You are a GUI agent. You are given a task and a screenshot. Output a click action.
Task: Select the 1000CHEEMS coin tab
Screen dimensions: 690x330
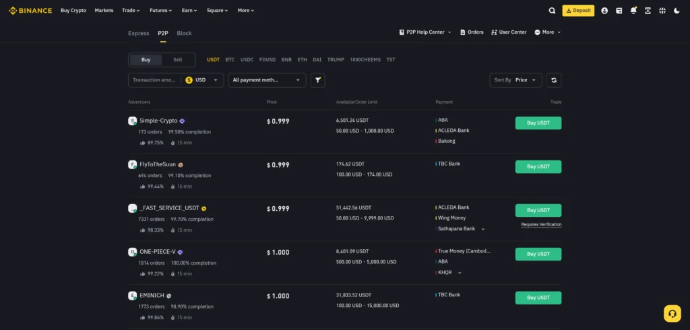coord(365,60)
